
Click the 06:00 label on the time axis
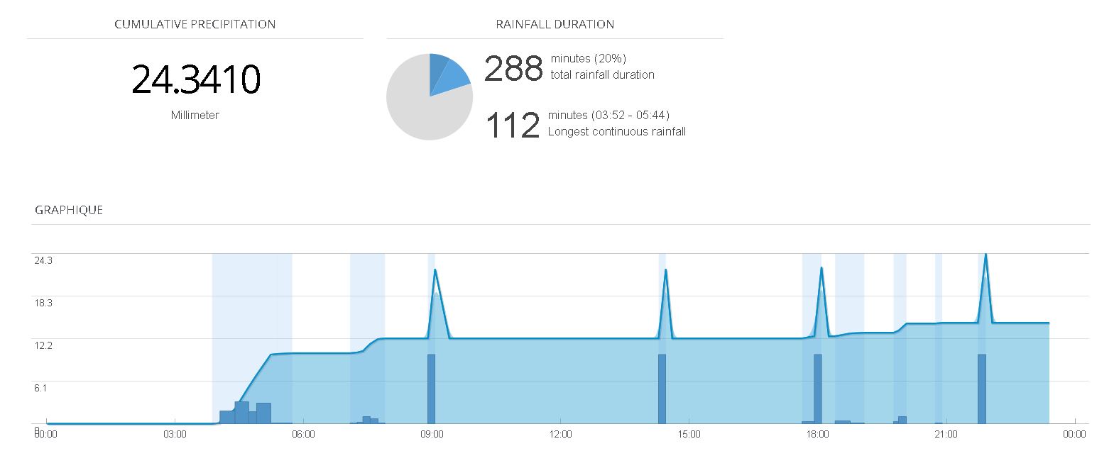[303, 434]
